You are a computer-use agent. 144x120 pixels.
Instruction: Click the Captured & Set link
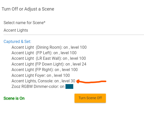coord(17,41)
